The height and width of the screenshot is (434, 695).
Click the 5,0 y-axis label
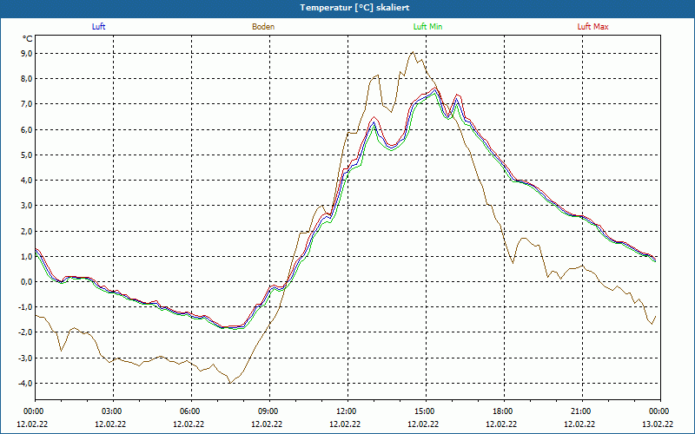pyautogui.click(x=27, y=155)
